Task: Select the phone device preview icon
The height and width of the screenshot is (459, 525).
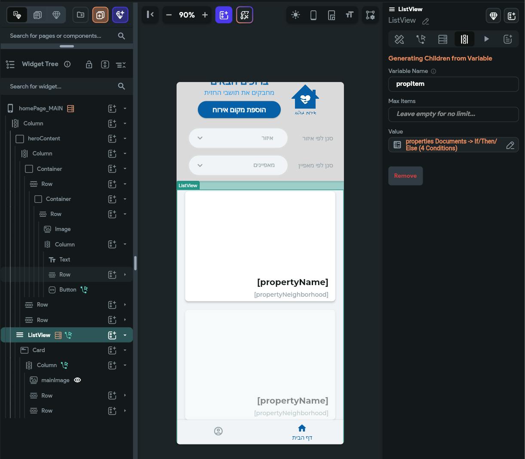Action: point(313,15)
